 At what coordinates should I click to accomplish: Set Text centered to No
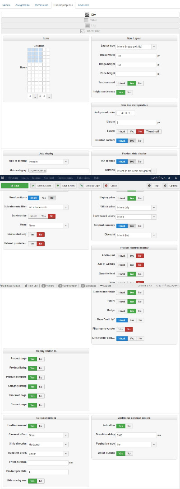pyautogui.click(x=140, y=83)
